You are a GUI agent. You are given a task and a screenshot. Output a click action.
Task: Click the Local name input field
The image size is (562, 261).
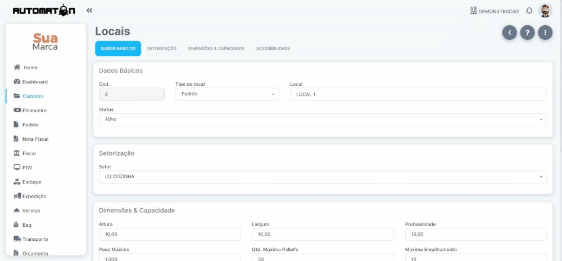click(x=418, y=94)
